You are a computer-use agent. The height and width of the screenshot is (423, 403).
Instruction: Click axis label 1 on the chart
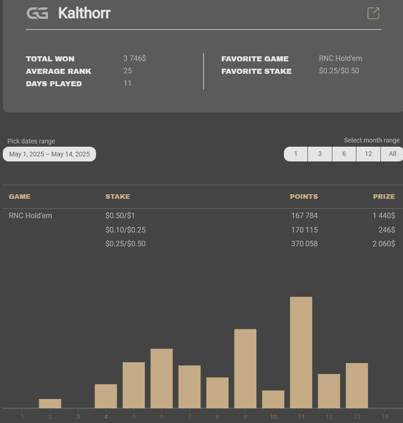coord(22,416)
